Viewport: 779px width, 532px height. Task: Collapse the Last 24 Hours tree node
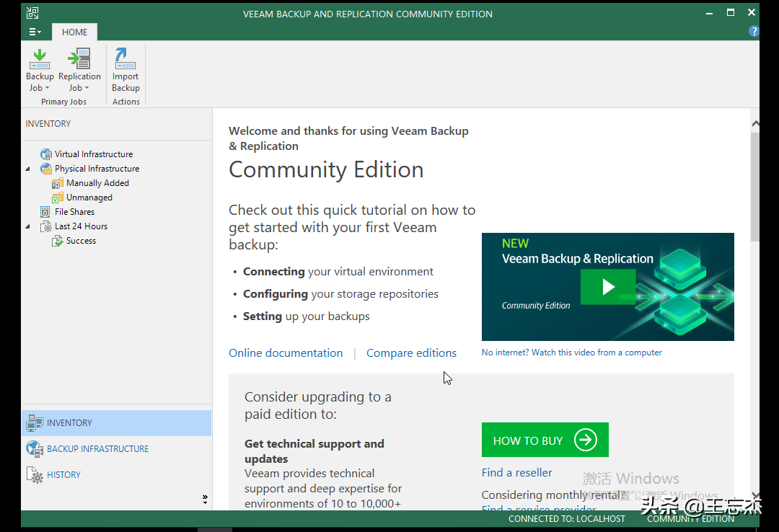(x=28, y=226)
